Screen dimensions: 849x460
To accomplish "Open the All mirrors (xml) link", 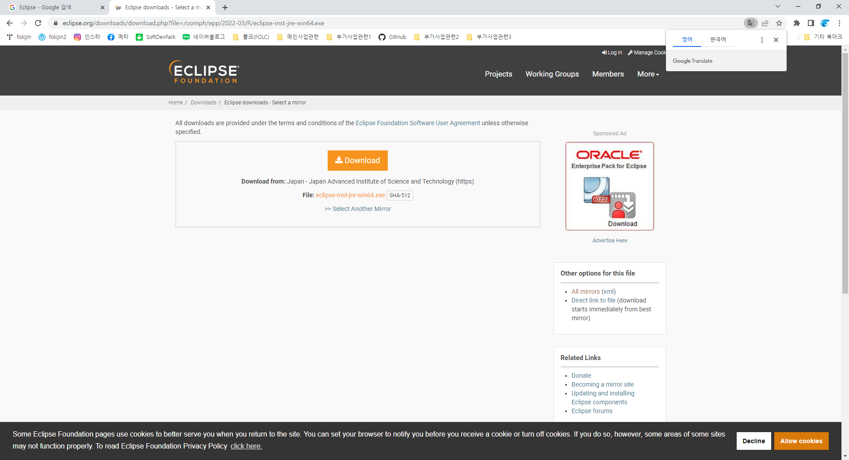I will (593, 291).
